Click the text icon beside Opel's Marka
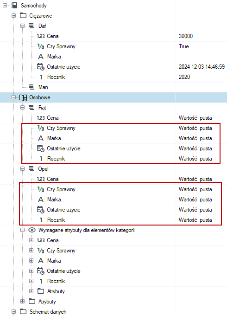This screenshot has height=316, width=227. click(41, 200)
